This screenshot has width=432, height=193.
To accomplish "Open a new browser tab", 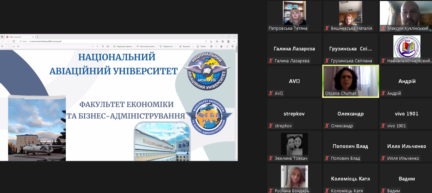I will tap(37, 37).
